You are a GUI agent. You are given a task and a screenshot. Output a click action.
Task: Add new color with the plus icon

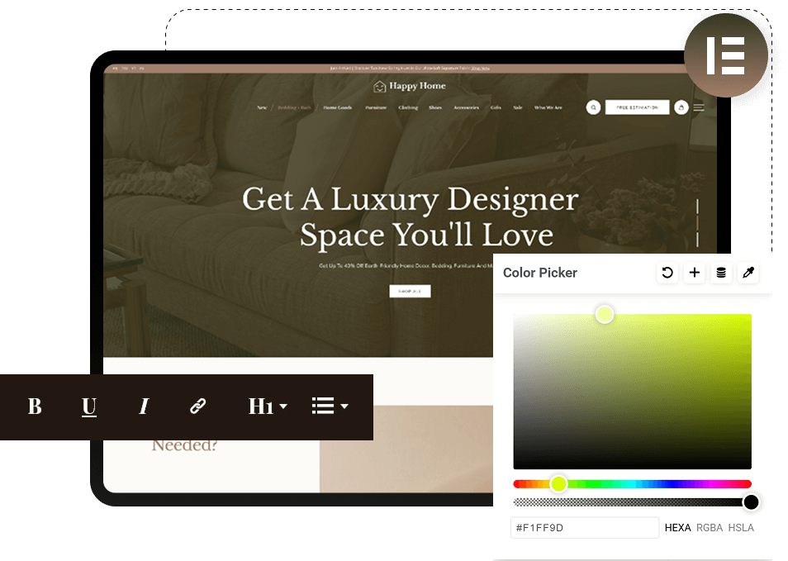(x=695, y=273)
